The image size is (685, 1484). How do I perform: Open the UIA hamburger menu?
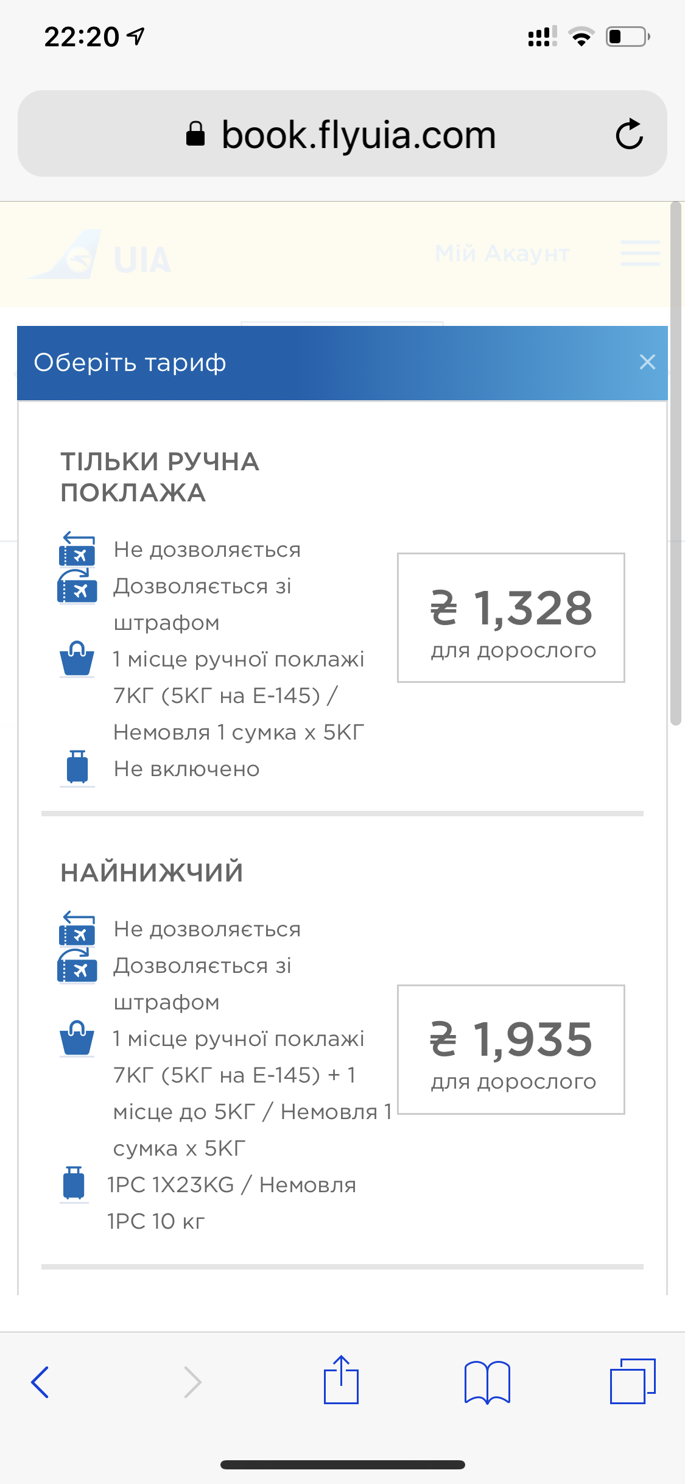tap(640, 253)
